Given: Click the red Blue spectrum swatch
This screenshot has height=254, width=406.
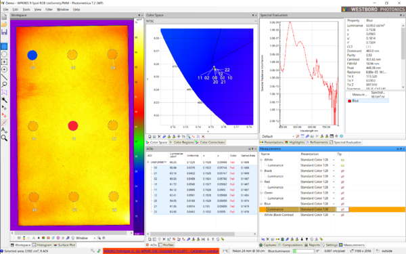Looking at the screenshot, I should click(x=349, y=101).
